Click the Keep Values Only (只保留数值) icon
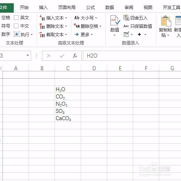 click(x=126, y=26)
